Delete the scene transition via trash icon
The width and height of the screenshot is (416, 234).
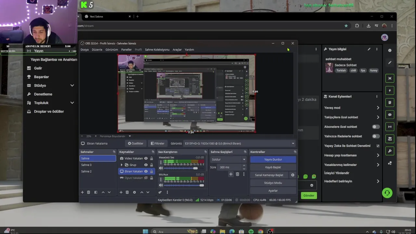(x=237, y=174)
